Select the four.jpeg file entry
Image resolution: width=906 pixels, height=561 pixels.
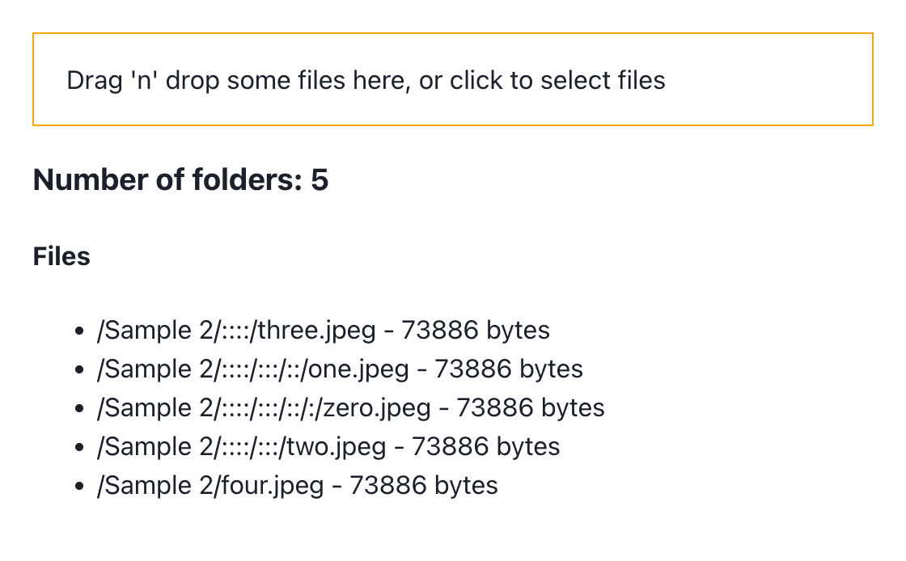click(x=297, y=485)
